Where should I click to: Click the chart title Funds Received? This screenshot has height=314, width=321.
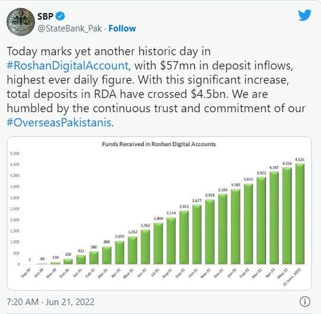pos(159,144)
